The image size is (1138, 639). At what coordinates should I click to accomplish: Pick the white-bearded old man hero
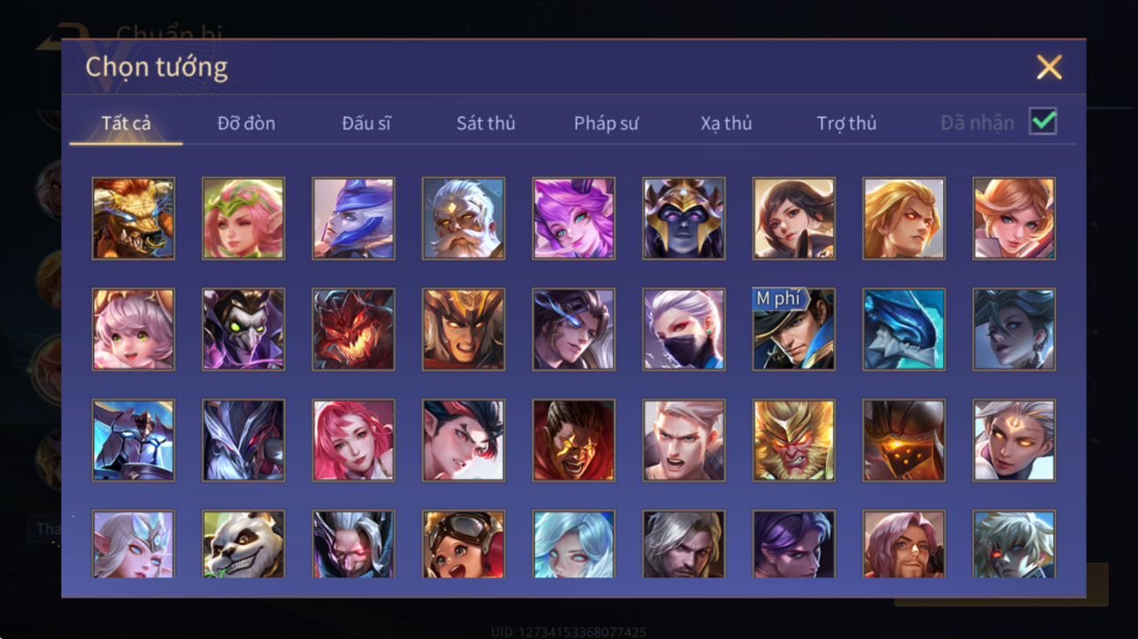(463, 219)
